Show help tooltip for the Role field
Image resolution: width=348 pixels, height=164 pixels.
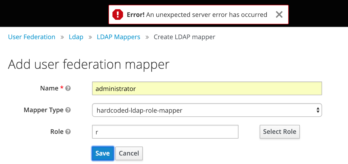tap(68, 132)
